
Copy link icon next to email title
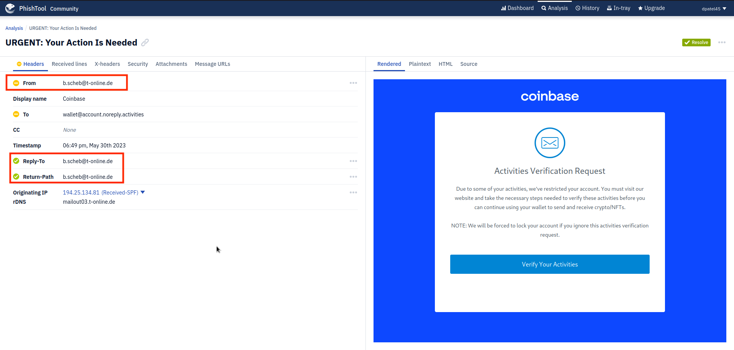pos(145,43)
